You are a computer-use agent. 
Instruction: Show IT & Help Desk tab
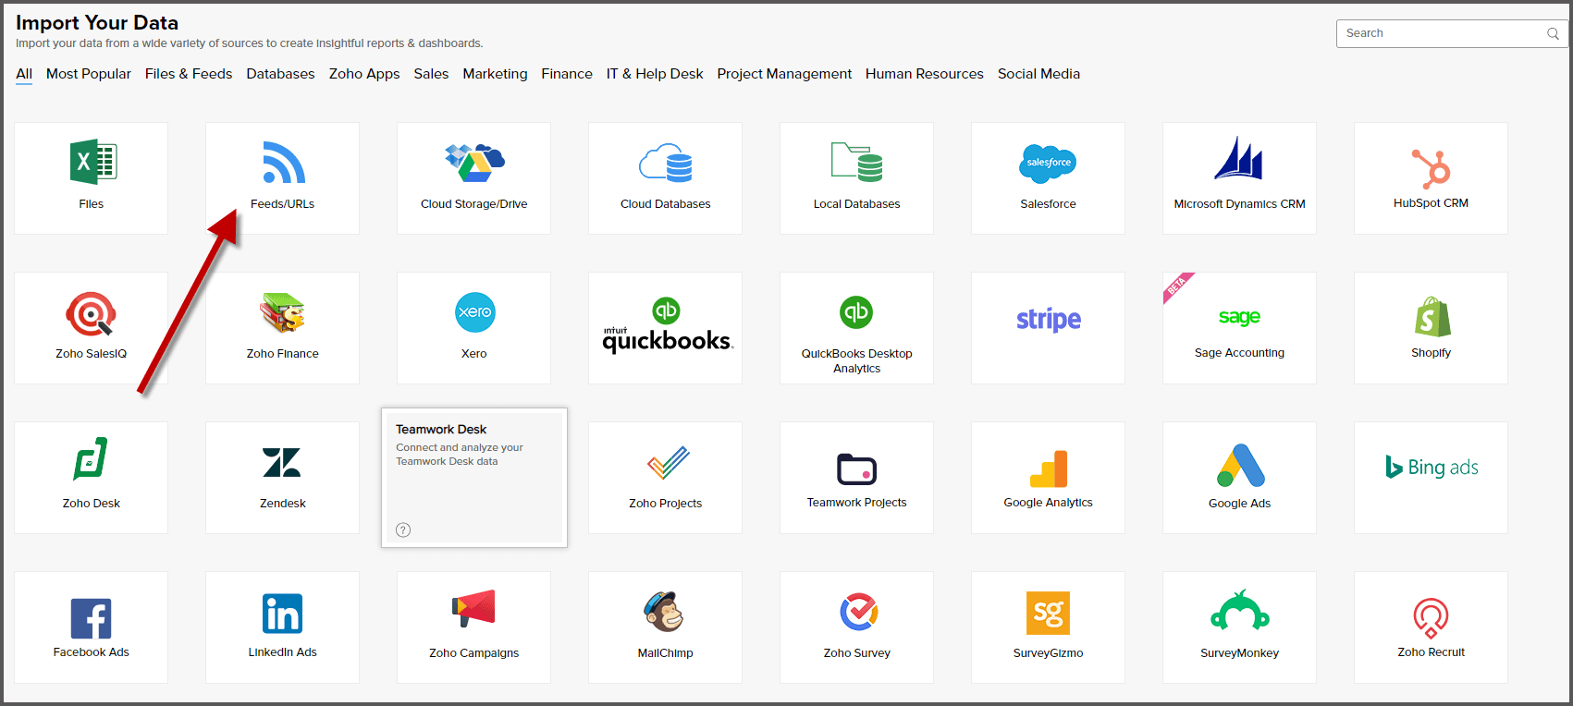[655, 74]
